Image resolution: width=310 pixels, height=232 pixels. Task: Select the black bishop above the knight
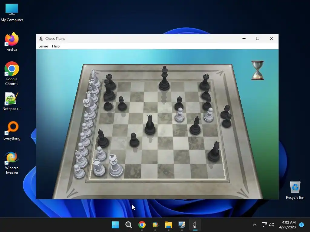tap(195, 126)
